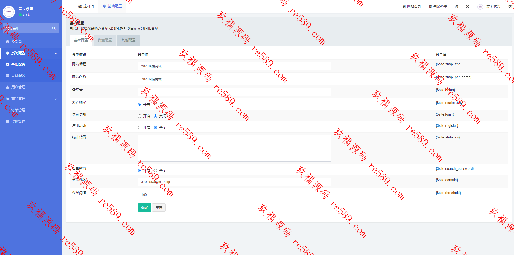This screenshot has width=514, height=255.
Task: Switch to the 基础配置 config tab
Action: [x=81, y=40]
